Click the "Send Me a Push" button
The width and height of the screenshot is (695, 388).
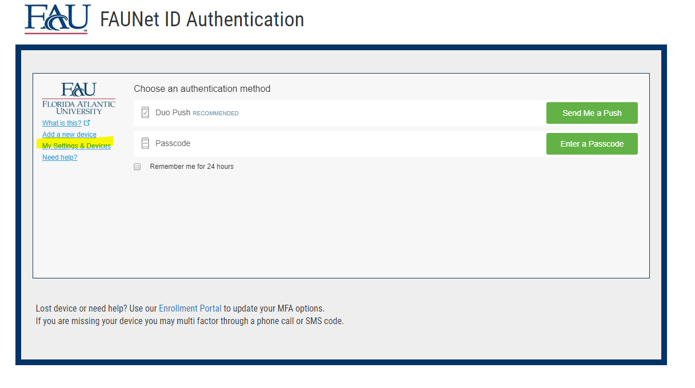pos(592,112)
